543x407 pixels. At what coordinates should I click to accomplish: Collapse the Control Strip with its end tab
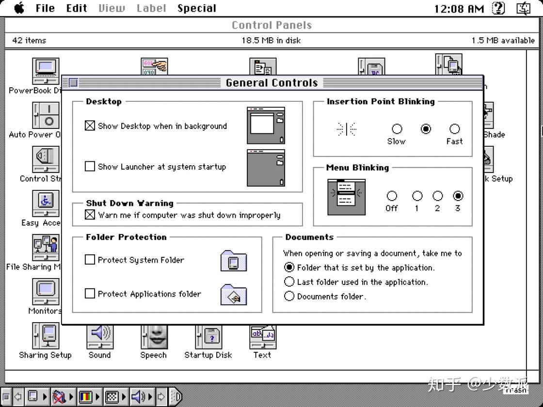pos(176,396)
